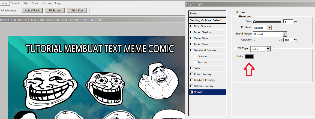Screen dimensions: 315x119
Task: Enable the Inner Glow checkbox
Action: [191, 44]
